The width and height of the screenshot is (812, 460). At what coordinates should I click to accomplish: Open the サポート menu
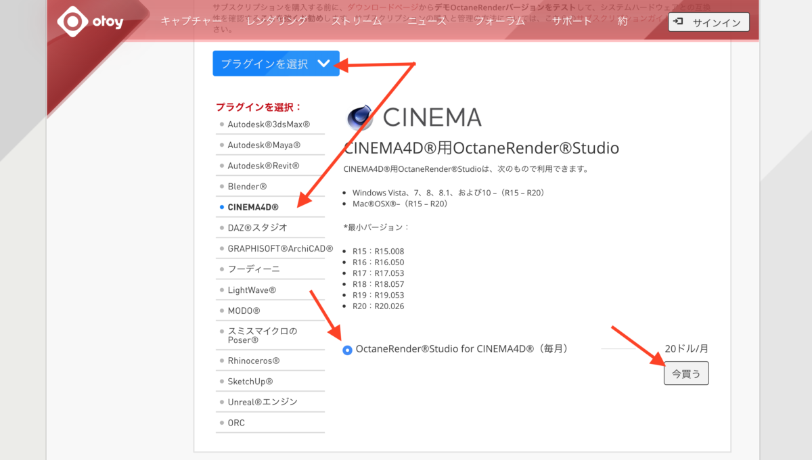click(572, 21)
